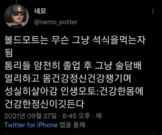Click the tweet line starting with 멀리하고
The width and height of the screenshot is (162, 135).
pyautogui.click(x=68, y=78)
